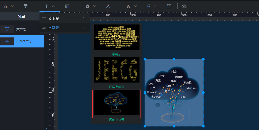
Task: Open the map pin components icon
Action: [x=108, y=6]
